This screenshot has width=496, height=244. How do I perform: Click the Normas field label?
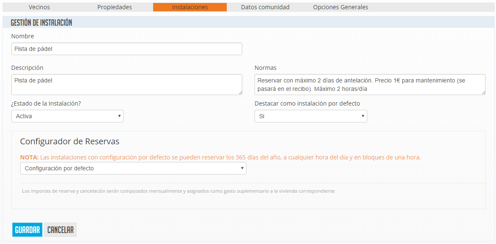(x=265, y=68)
